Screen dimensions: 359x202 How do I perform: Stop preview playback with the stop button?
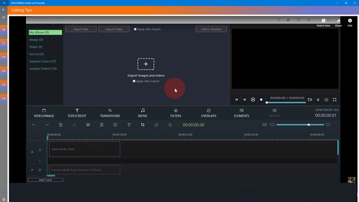pos(261,100)
